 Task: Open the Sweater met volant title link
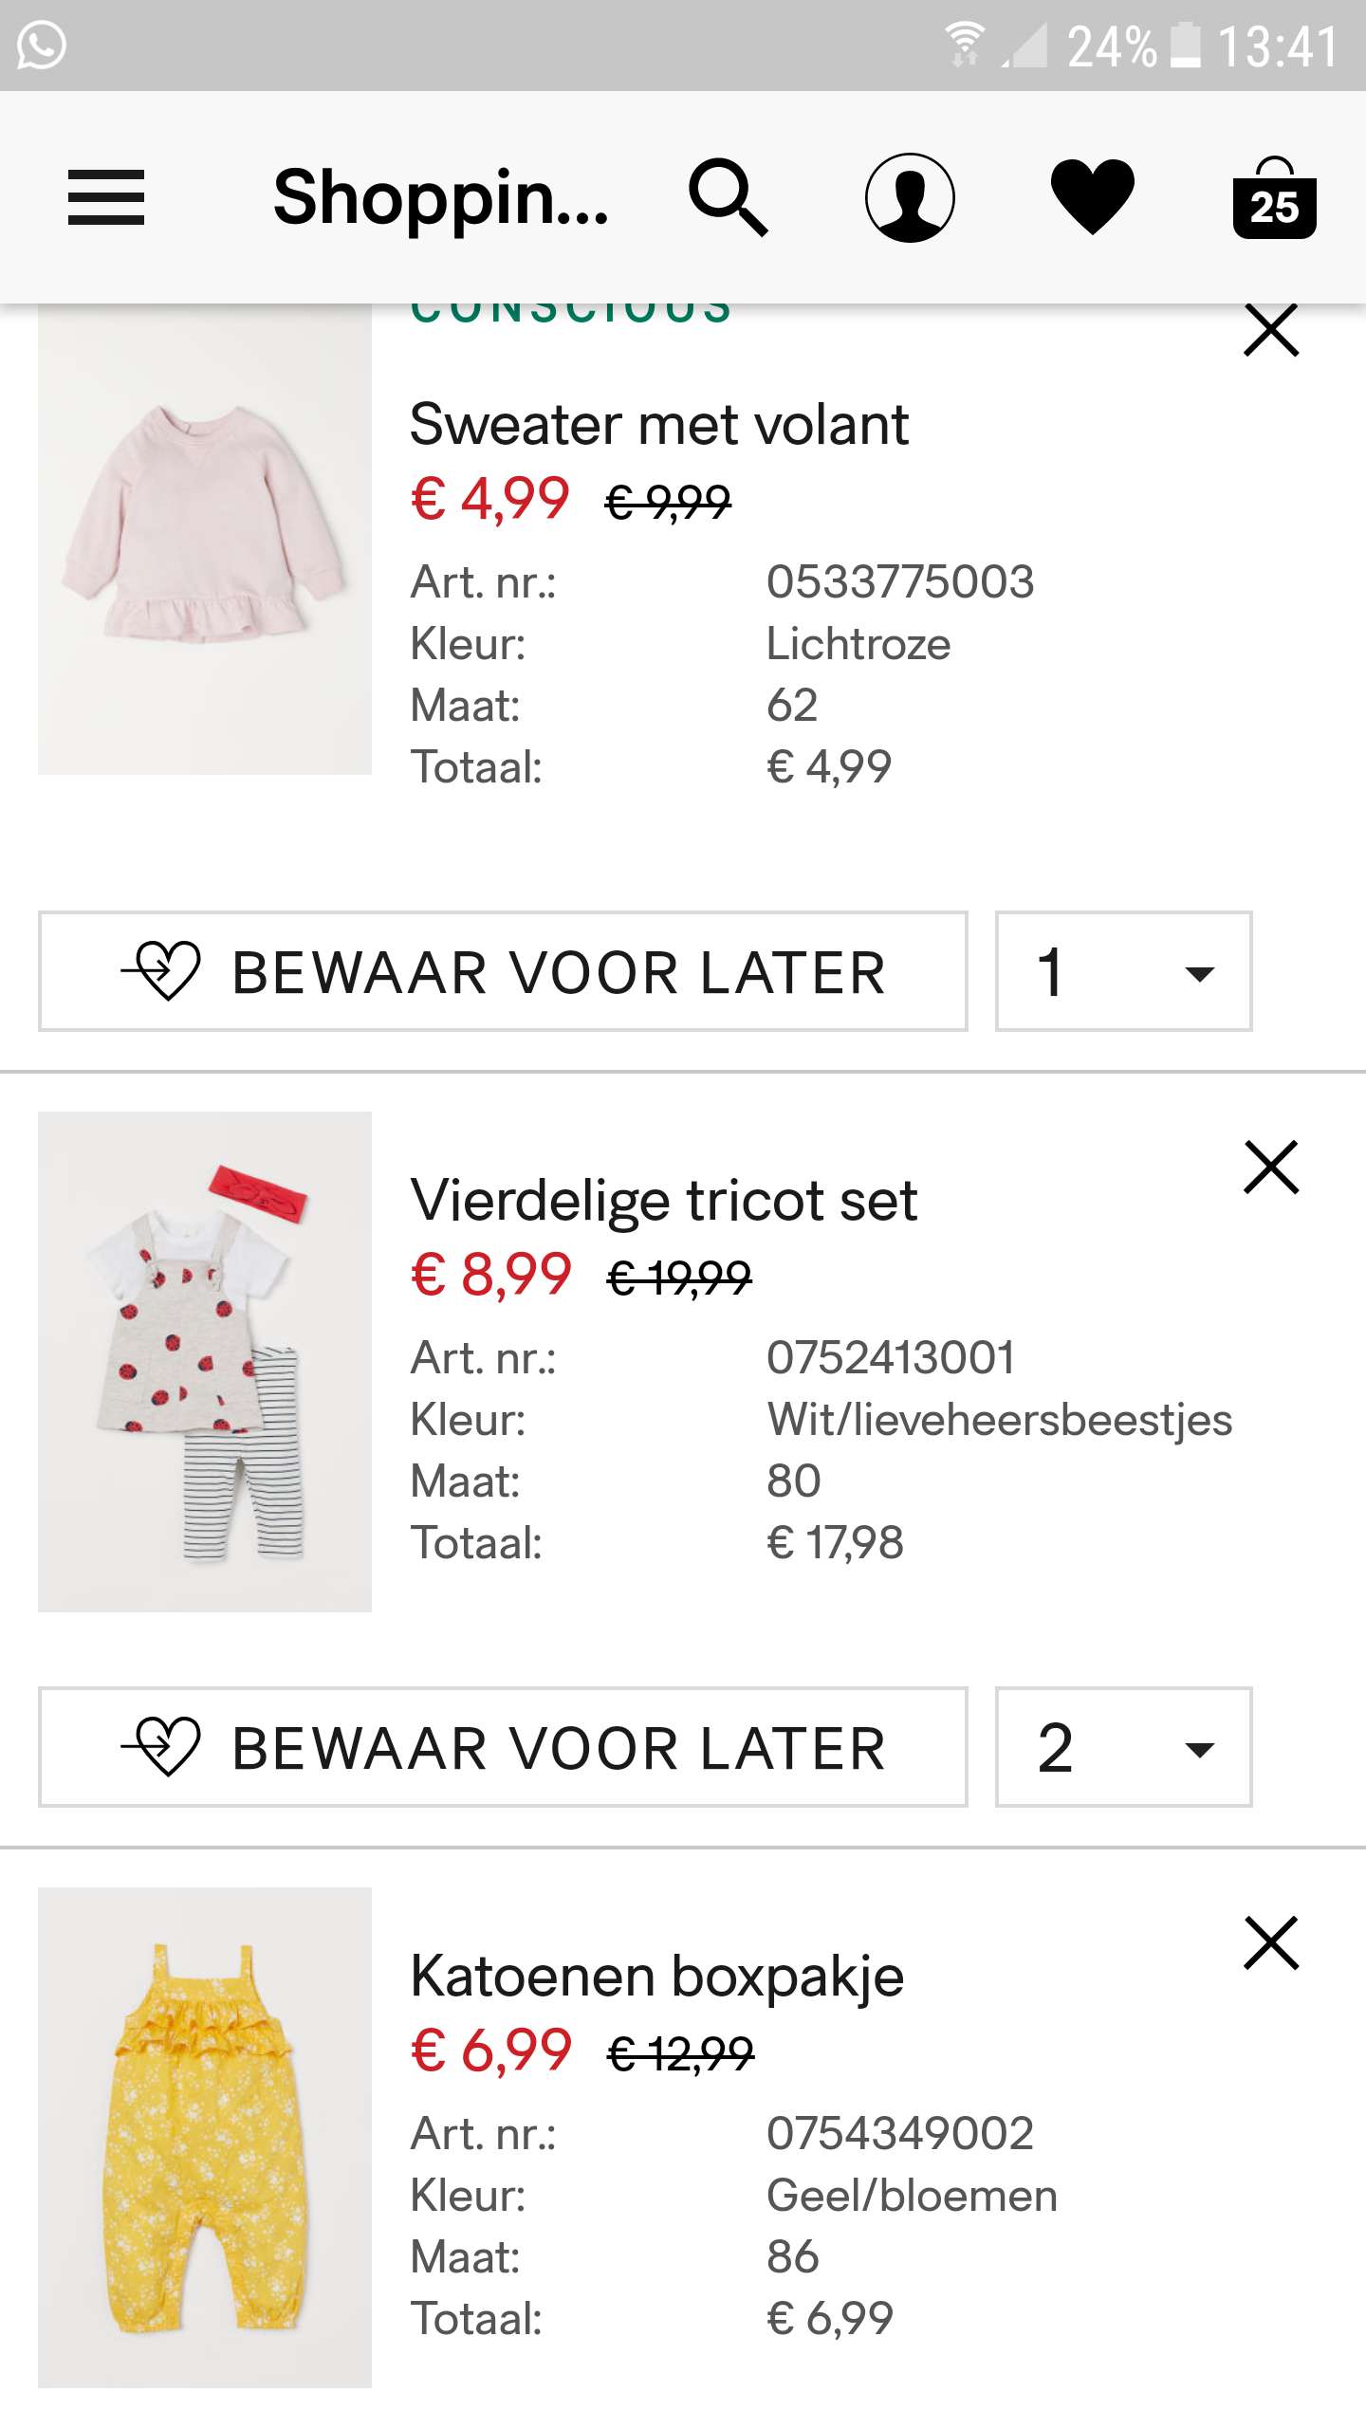(659, 424)
